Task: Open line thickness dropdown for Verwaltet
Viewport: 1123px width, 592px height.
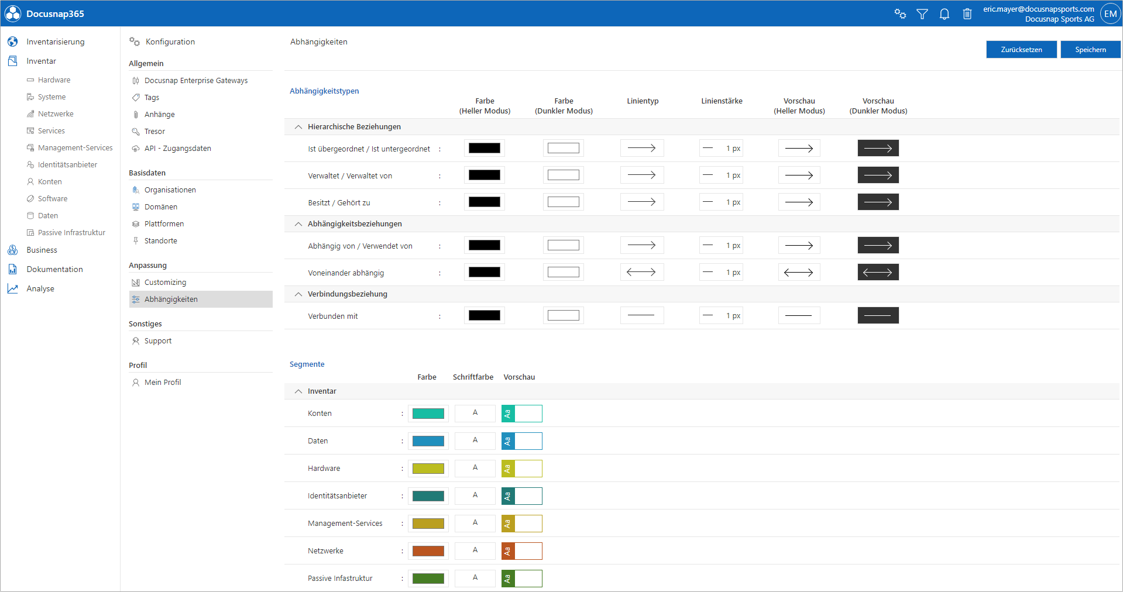Action: pos(721,175)
